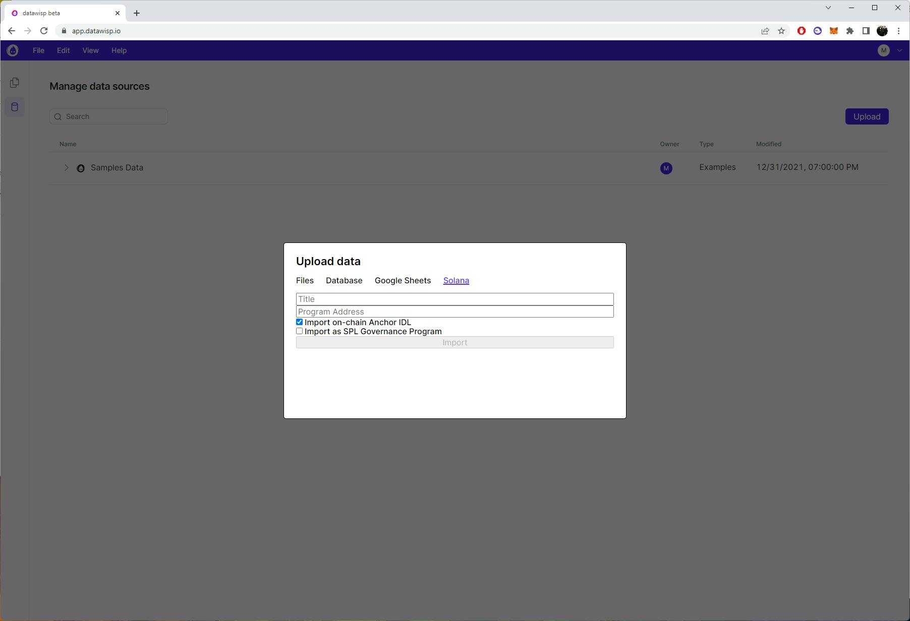Open the File menu
This screenshot has width=910, height=621.
(38, 50)
